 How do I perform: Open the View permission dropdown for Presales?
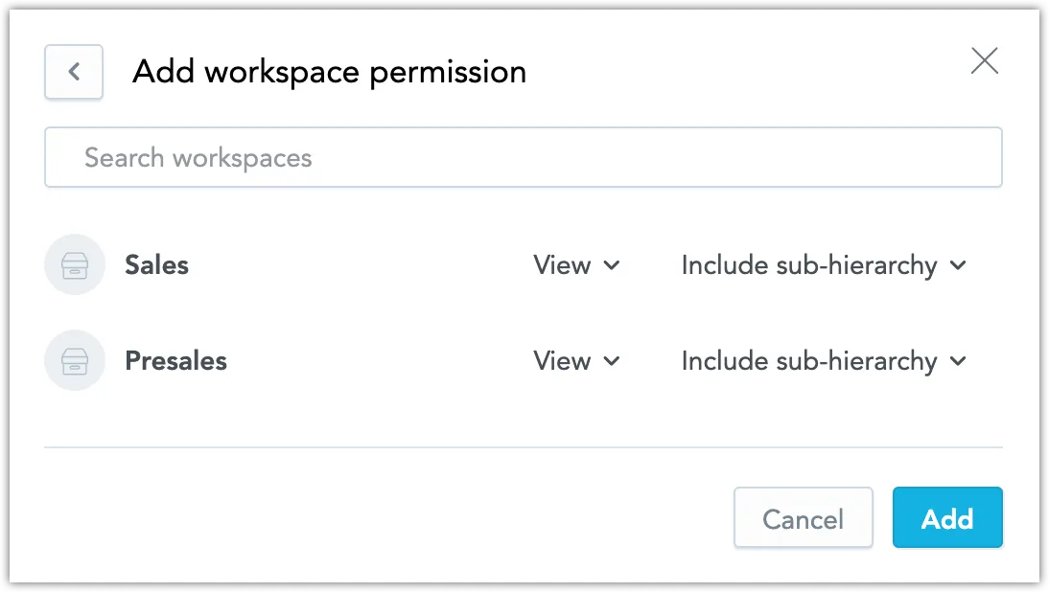(x=577, y=361)
